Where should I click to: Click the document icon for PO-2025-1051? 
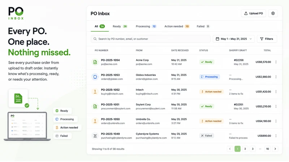pos(95,106)
